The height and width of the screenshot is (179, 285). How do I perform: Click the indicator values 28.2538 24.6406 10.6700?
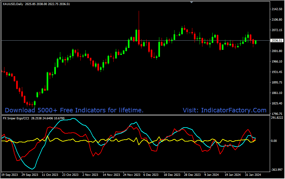click(x=48, y=118)
